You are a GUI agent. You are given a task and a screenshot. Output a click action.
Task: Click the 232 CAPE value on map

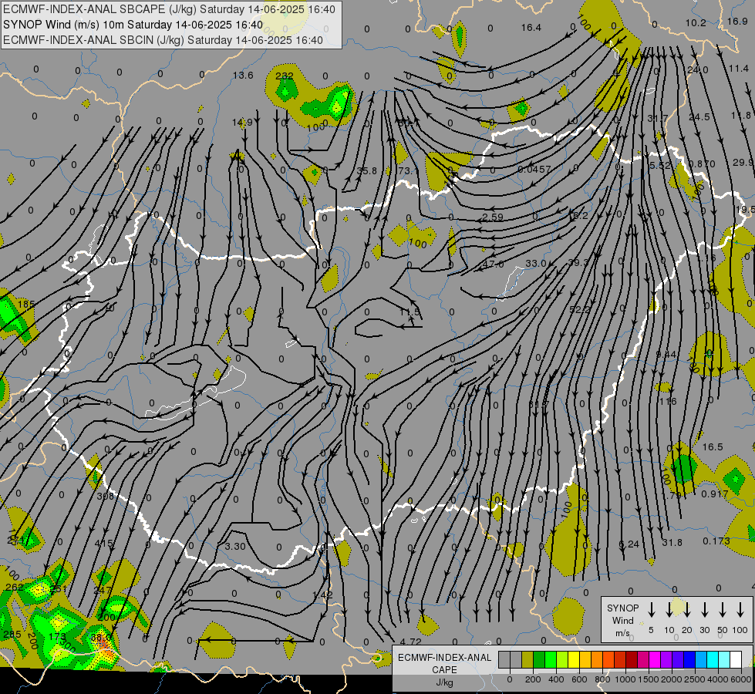tap(285, 76)
